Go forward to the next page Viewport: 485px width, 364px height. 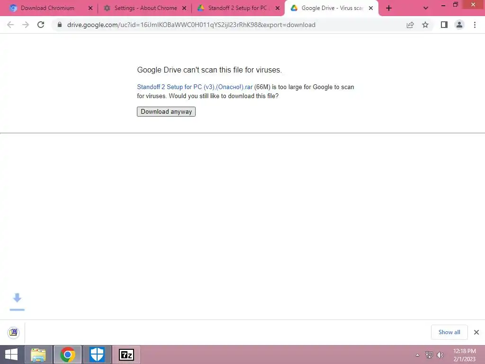pyautogui.click(x=26, y=25)
